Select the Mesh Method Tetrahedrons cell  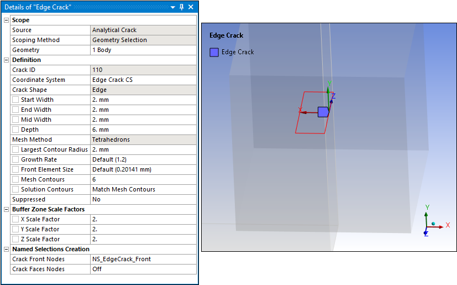pyautogui.click(x=143, y=139)
